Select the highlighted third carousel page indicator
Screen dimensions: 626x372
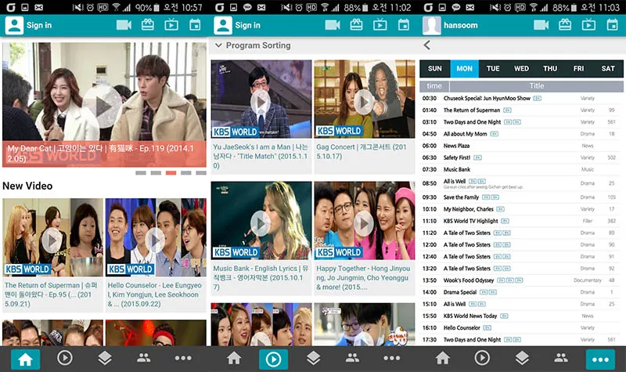(x=171, y=173)
